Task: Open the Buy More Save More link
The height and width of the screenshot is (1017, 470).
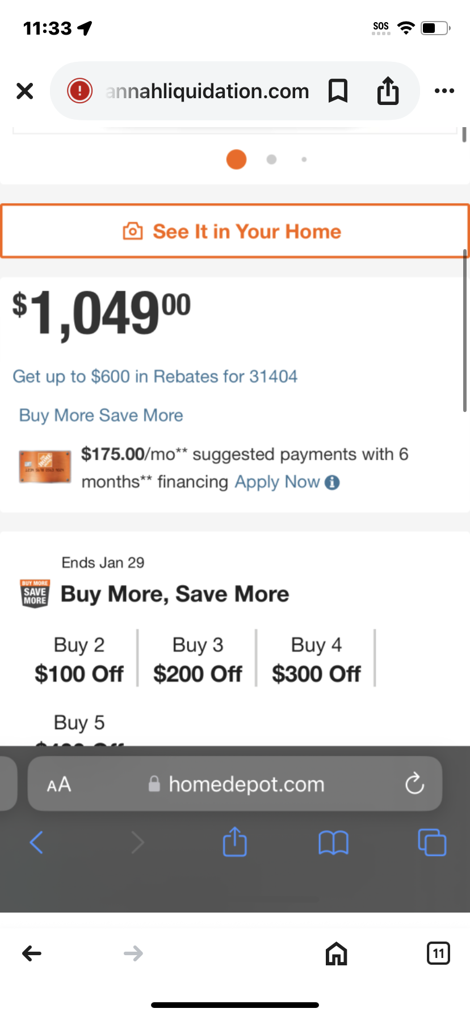Action: point(101,415)
